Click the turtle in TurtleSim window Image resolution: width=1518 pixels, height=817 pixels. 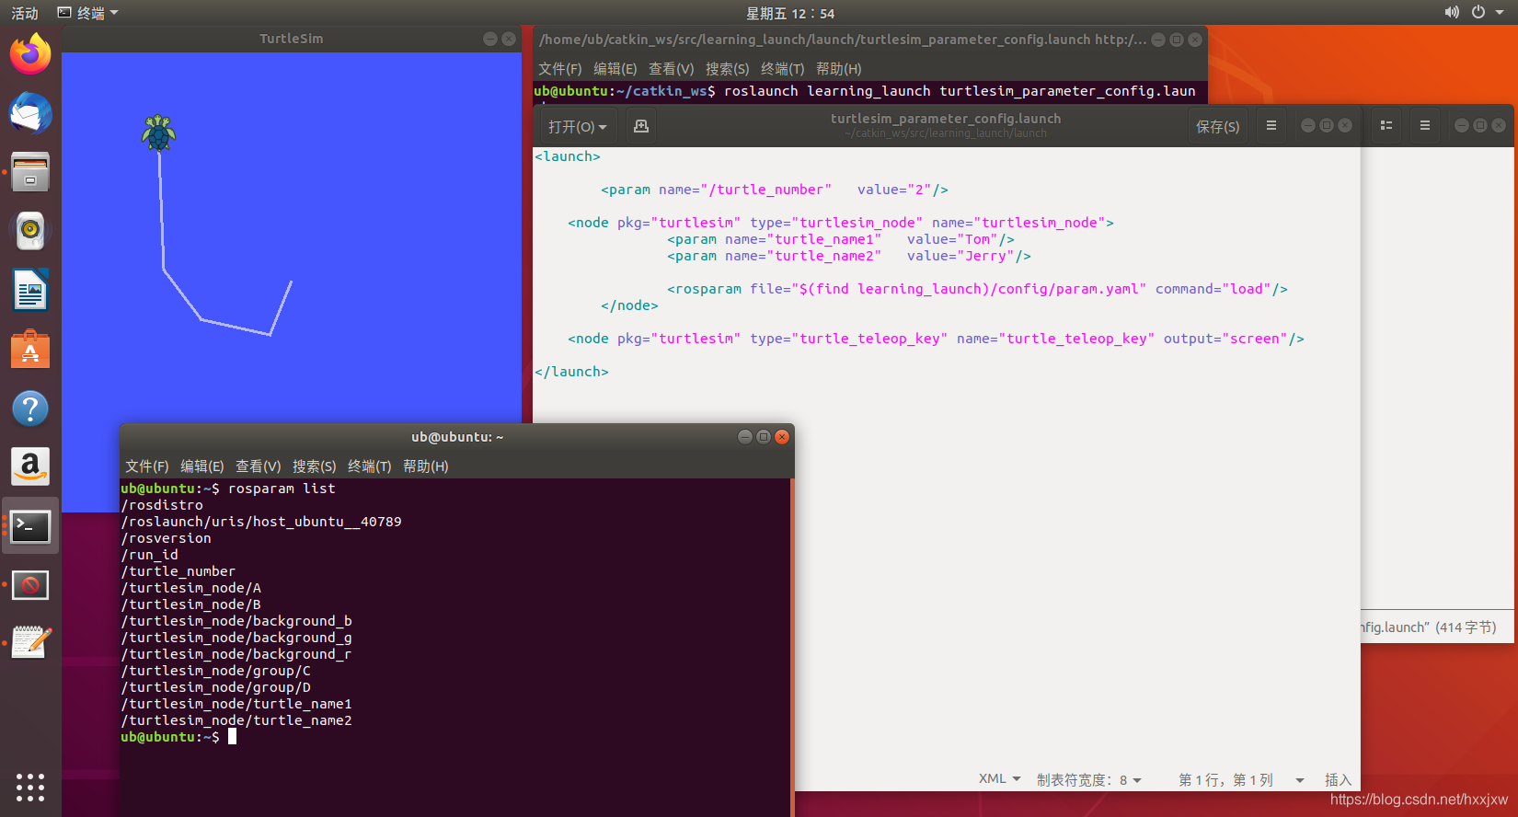pyautogui.click(x=158, y=133)
